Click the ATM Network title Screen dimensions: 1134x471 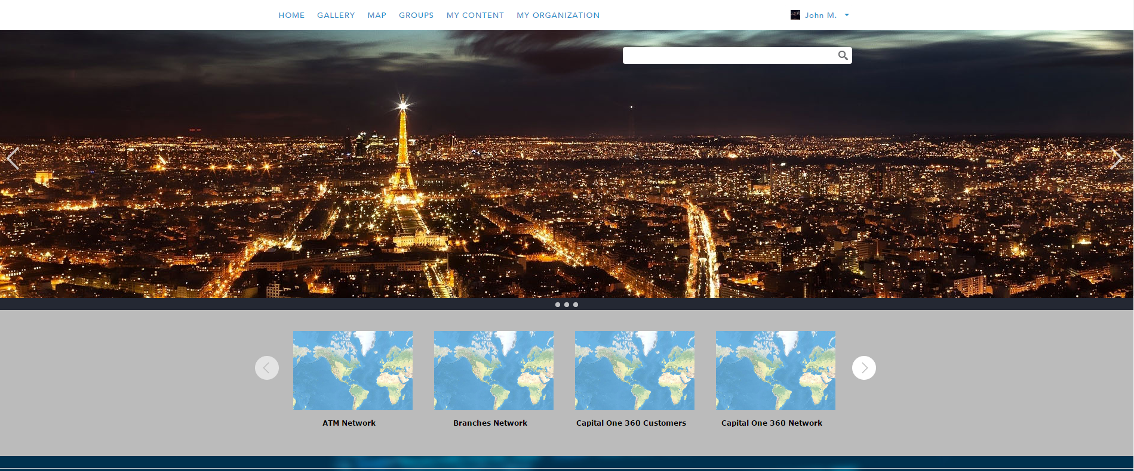[349, 423]
